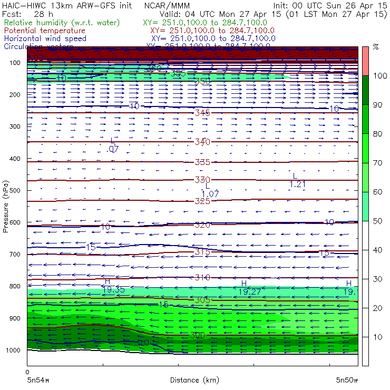Viewport: 390px width, 390px height.
Task: Click the '5n54w' start location label
Action: click(38, 380)
